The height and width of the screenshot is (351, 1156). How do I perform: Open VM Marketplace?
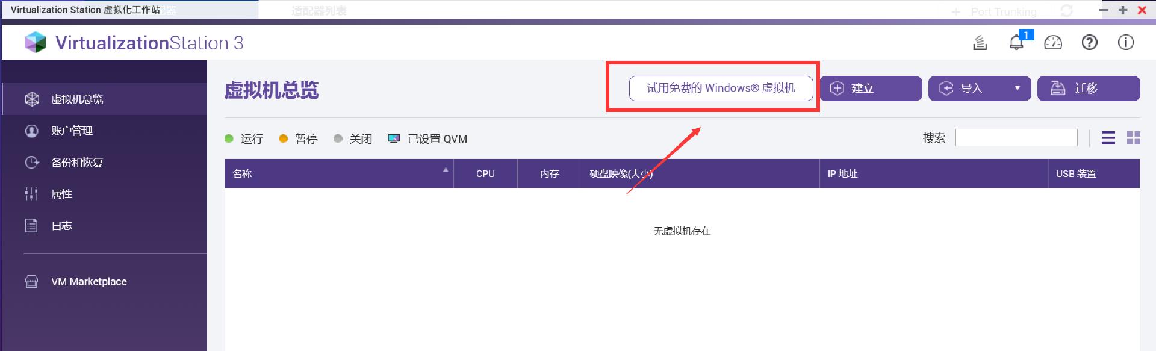point(89,282)
